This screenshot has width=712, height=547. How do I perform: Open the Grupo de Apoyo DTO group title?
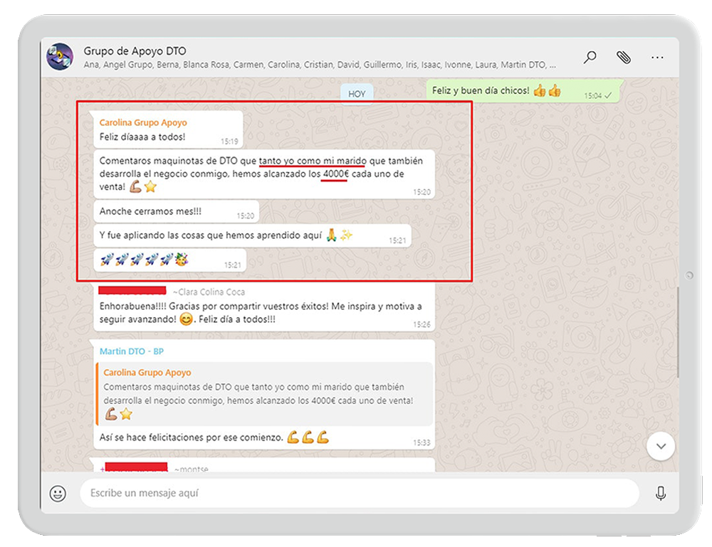click(135, 51)
